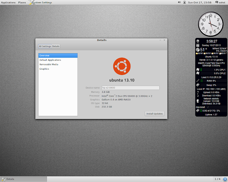Click the ubuntu 13.10 heading text

[122, 80]
